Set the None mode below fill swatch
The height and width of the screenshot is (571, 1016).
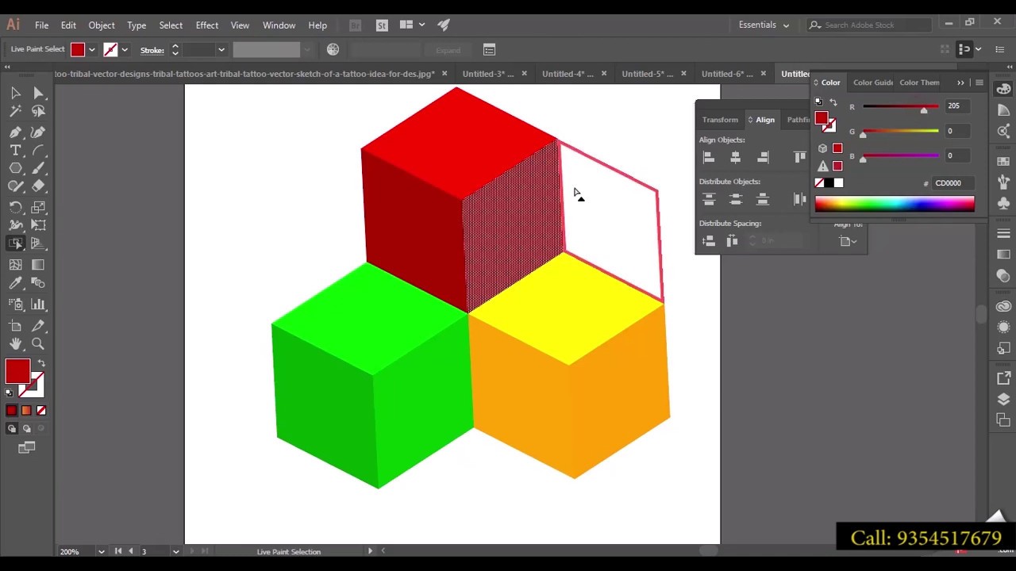click(x=41, y=410)
